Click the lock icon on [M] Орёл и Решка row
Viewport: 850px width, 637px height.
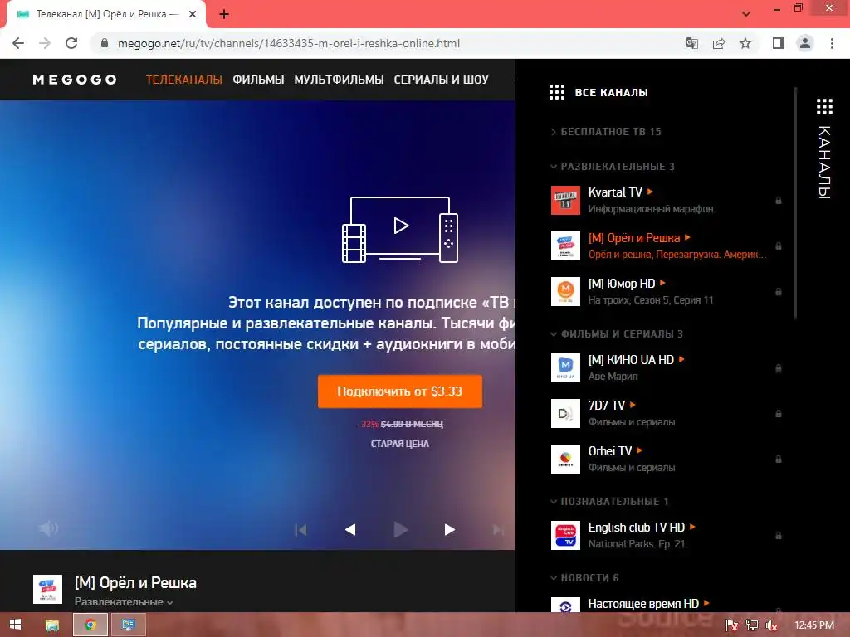tap(779, 246)
